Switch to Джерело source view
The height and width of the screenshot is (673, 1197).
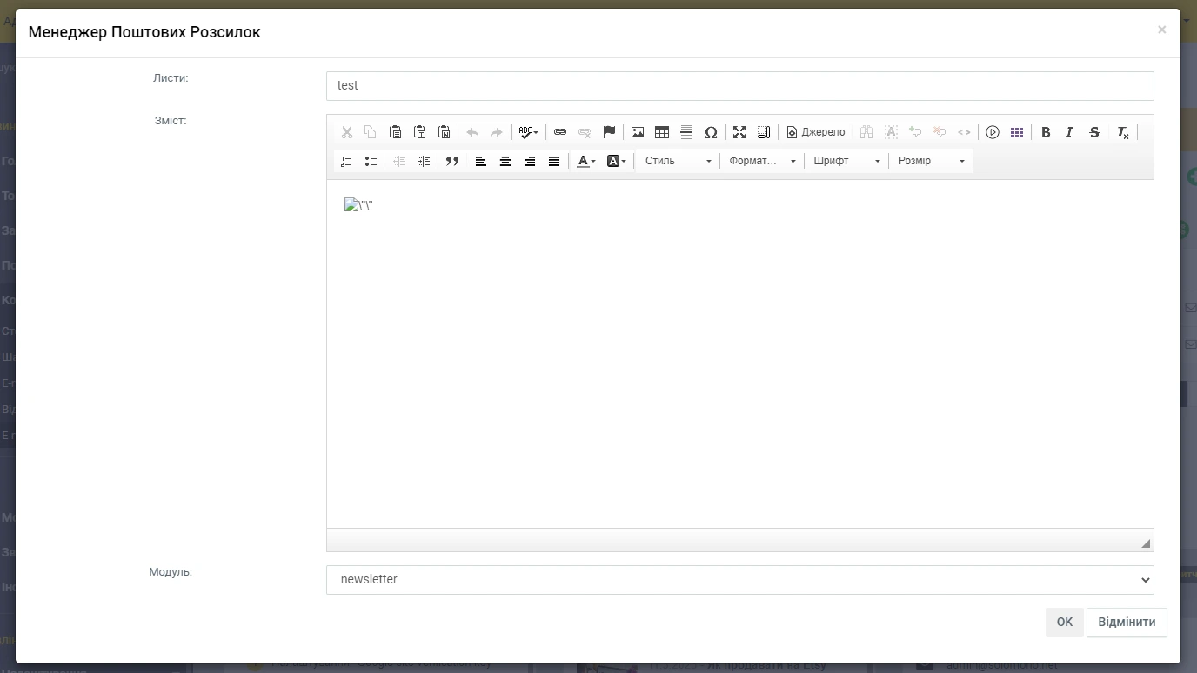[x=816, y=132]
